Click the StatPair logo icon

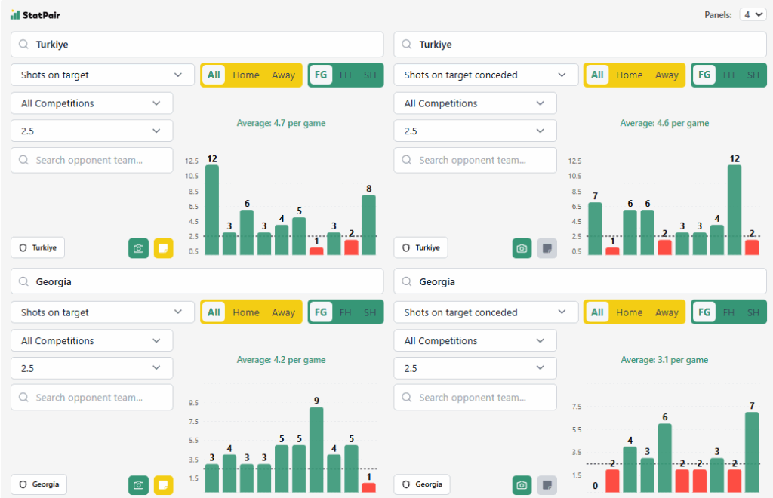pos(15,14)
